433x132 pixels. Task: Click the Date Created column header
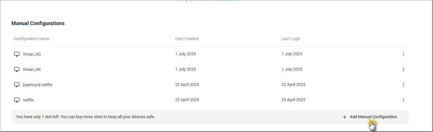pyautogui.click(x=187, y=39)
